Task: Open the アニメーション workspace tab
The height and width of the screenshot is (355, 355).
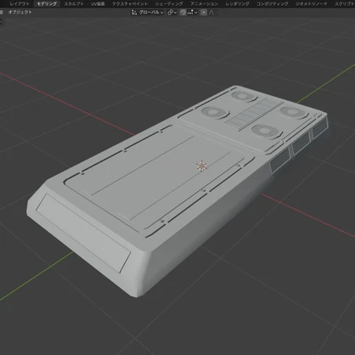Action: [204, 4]
